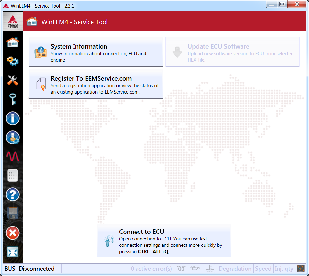Click the AGCO Power logo
This screenshot has width=309, height=276.
click(13, 22)
